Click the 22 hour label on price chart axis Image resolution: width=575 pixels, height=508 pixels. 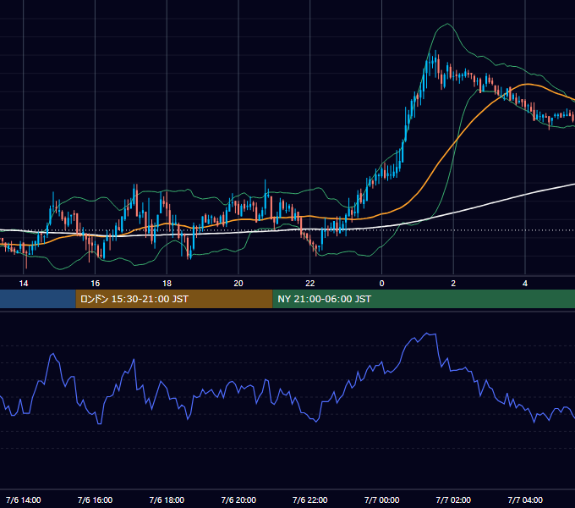click(310, 284)
